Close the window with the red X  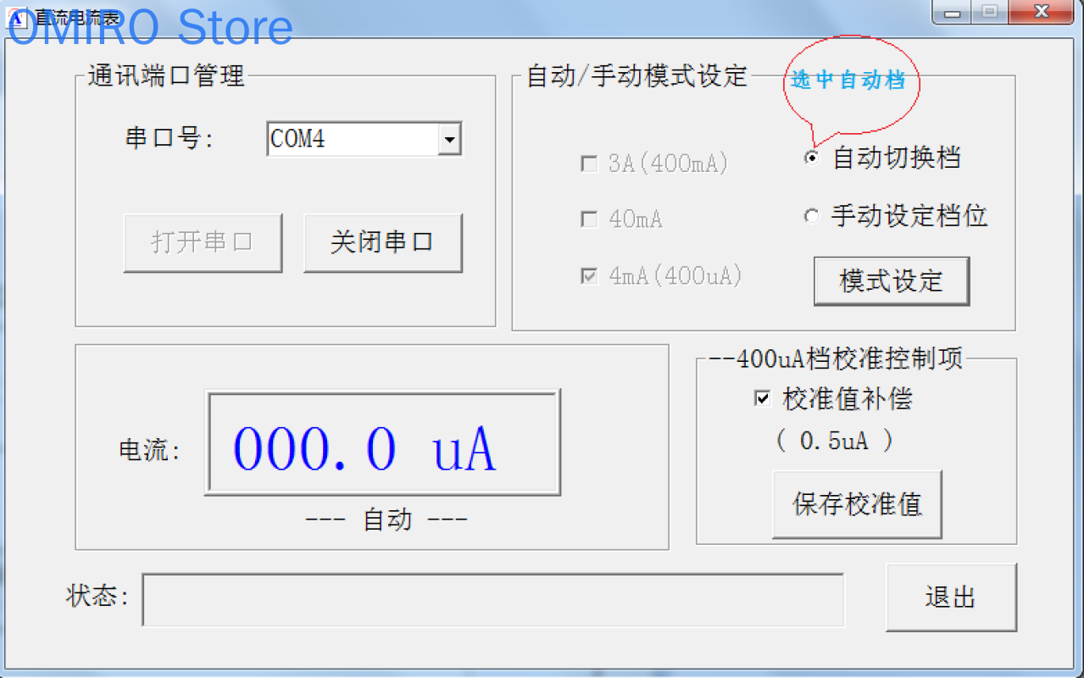1042,12
